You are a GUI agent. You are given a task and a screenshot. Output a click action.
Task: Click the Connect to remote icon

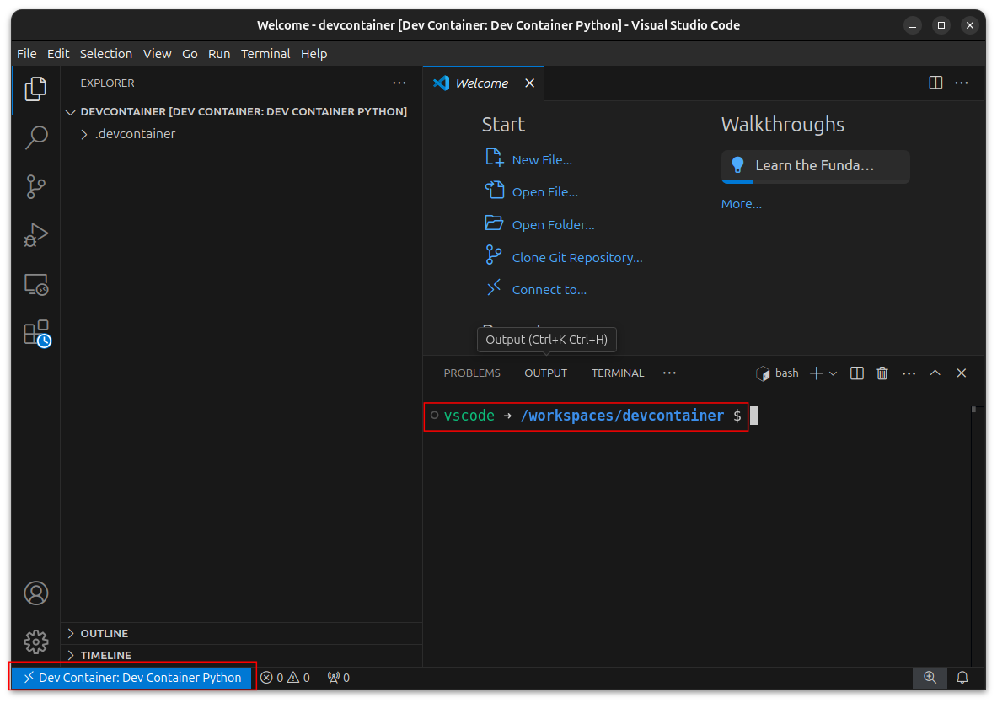(x=493, y=287)
